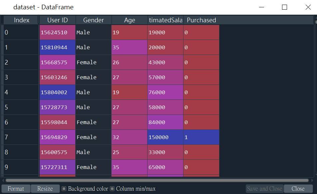Enable the Column min/max checkbox
Screen dimensions: 317x194
coord(112,189)
